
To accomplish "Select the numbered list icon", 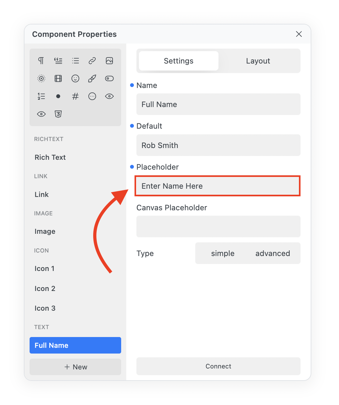I will (41, 96).
